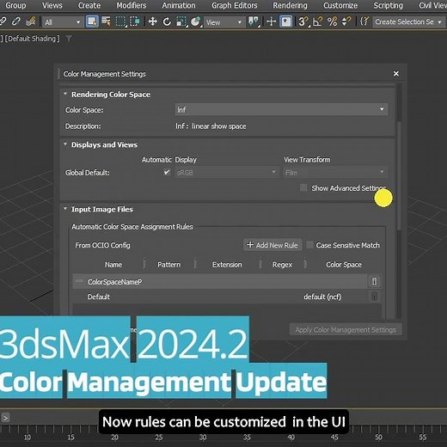The height and width of the screenshot is (447, 447).
Task: Open the Rendering menu
Action: click(290, 5)
